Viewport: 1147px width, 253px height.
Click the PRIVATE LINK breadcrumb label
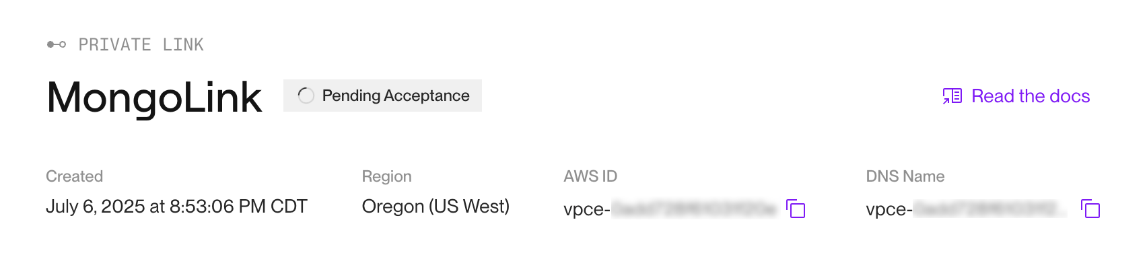141,44
